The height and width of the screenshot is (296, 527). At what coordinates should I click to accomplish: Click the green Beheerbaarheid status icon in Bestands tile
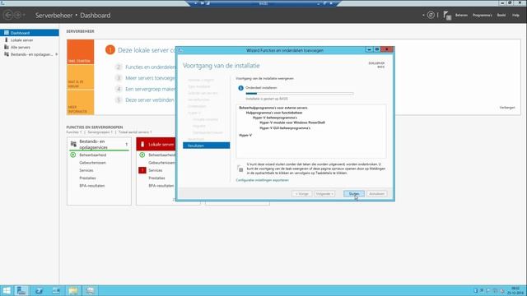73,155
